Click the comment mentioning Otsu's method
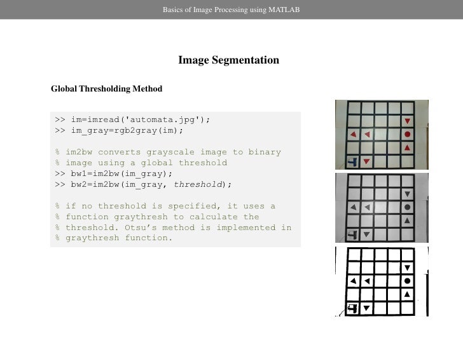The height and width of the screenshot is (347, 463). [174, 228]
